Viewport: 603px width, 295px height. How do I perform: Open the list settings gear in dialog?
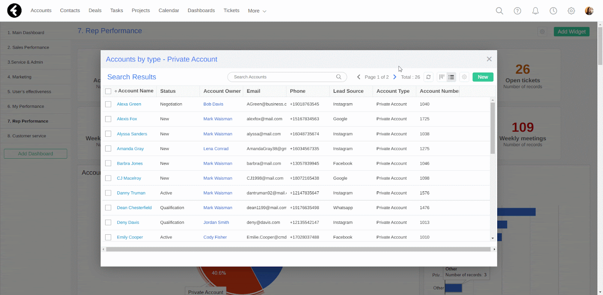click(464, 77)
